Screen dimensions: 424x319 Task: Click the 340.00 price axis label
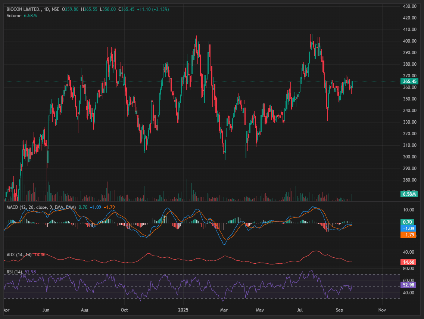[409, 111]
